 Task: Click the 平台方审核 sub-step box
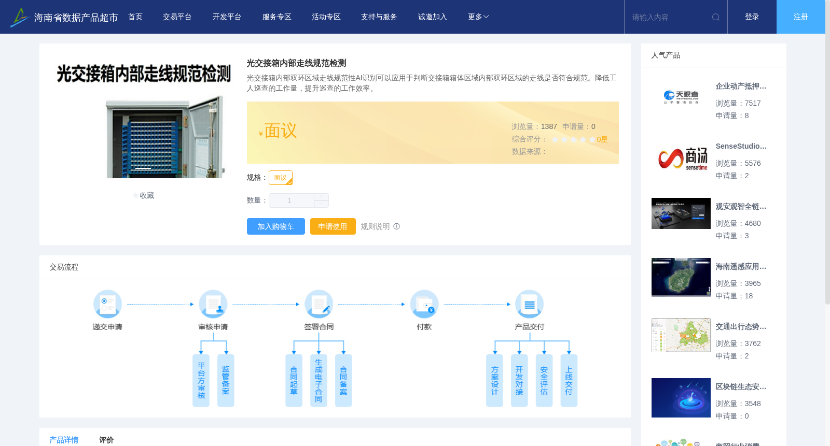[201, 381]
